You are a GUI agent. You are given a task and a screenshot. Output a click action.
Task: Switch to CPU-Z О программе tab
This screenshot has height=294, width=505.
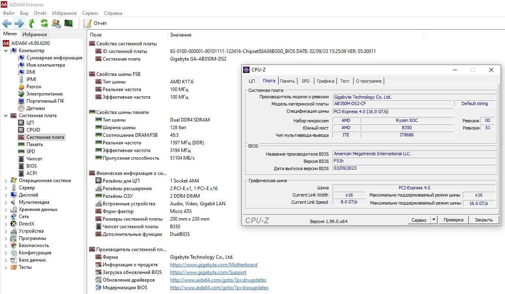(x=369, y=81)
